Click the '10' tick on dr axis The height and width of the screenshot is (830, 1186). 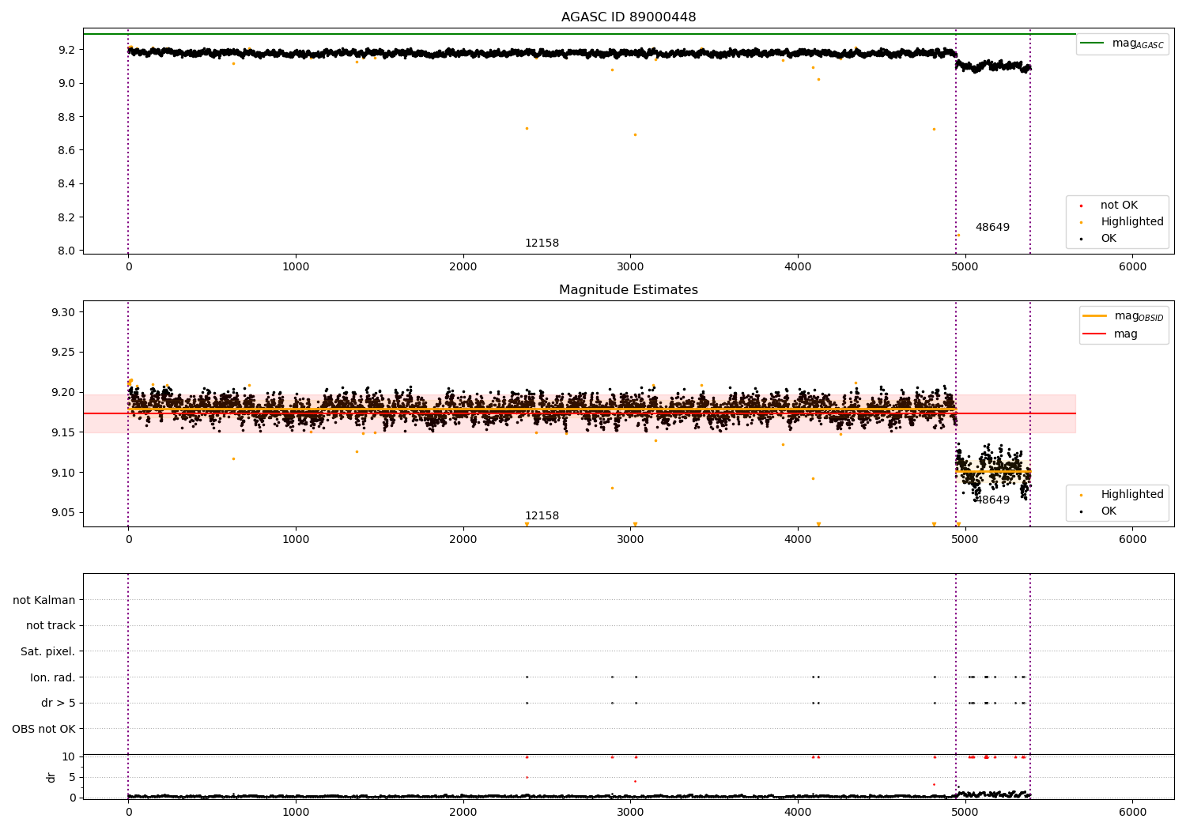coord(69,757)
